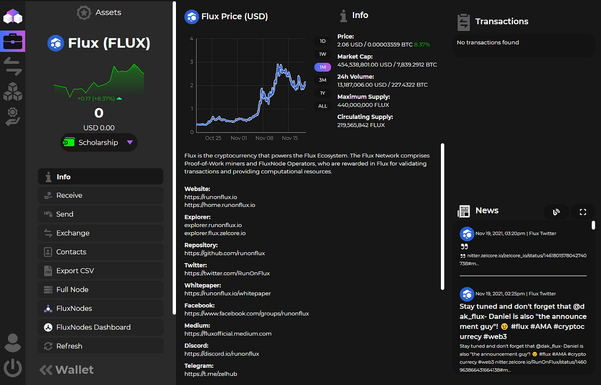This screenshot has height=385, width=601.
Task: Open the GitHub repository link
Action: pyautogui.click(x=225, y=253)
